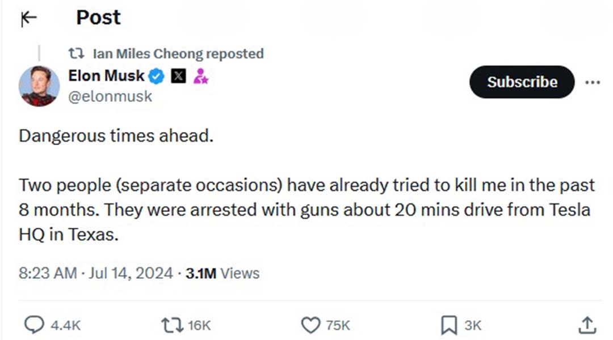The height and width of the screenshot is (340, 613).
Task: Click the black X affiliation badge
Action: point(179,76)
